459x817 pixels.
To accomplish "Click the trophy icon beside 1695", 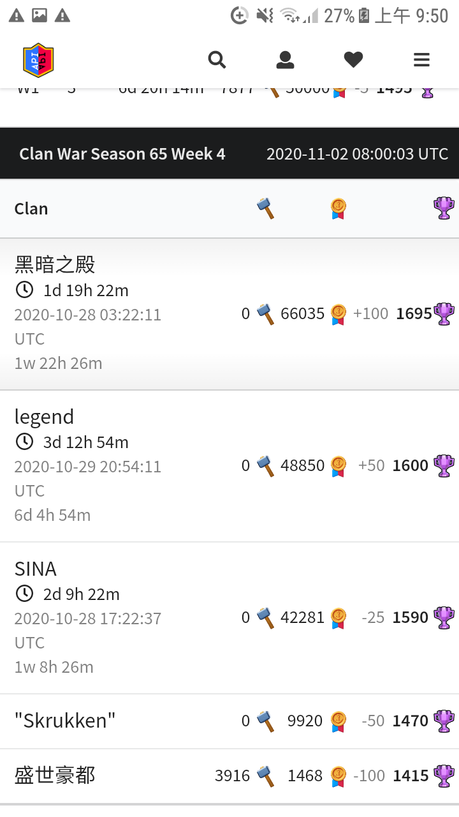I will pyautogui.click(x=444, y=313).
